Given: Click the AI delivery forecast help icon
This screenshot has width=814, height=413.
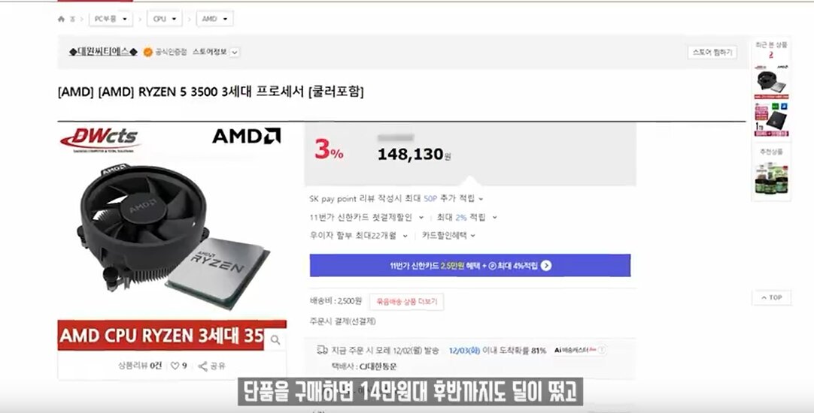Looking at the screenshot, I should click(602, 350).
